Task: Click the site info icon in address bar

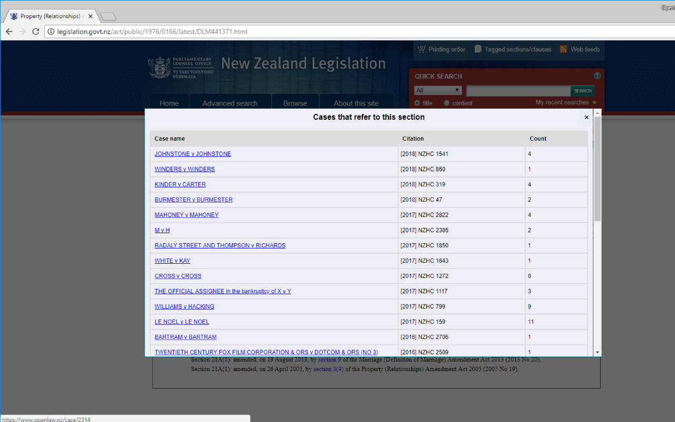Action: pos(51,32)
